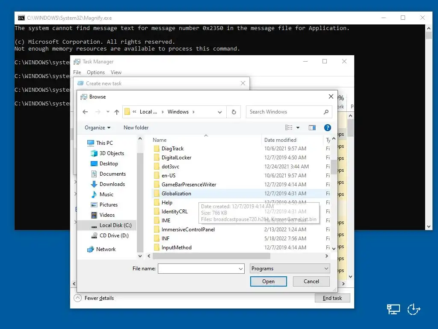Sort by the Date modified column header
This screenshot has height=329, width=438.
click(280, 140)
